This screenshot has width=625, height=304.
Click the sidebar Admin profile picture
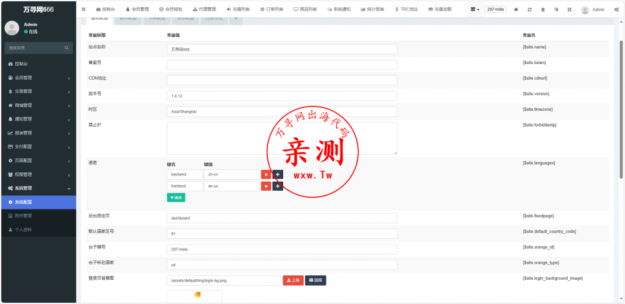(12, 28)
